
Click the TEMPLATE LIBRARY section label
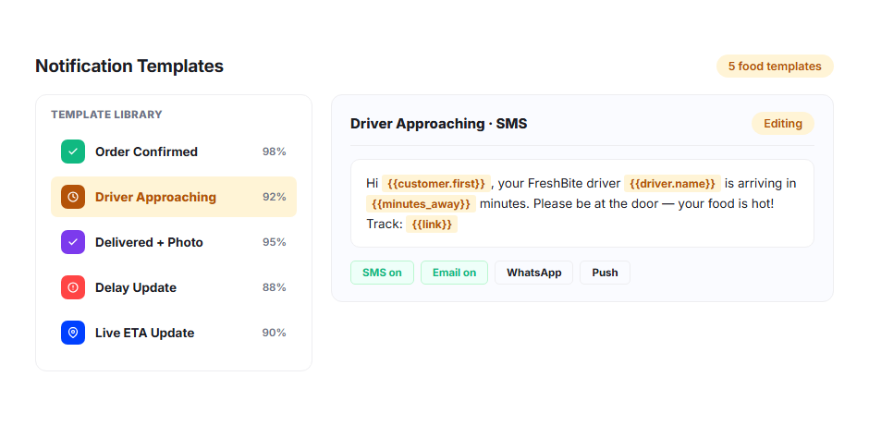[x=106, y=115]
